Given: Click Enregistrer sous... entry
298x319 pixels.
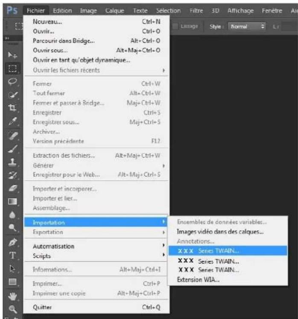Looking at the screenshot, I should point(96,122).
